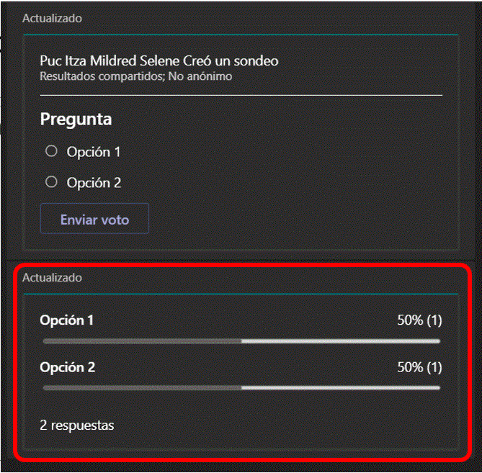Click the Opción 2 text beside its radio button
This screenshot has width=482, height=473.
[94, 183]
